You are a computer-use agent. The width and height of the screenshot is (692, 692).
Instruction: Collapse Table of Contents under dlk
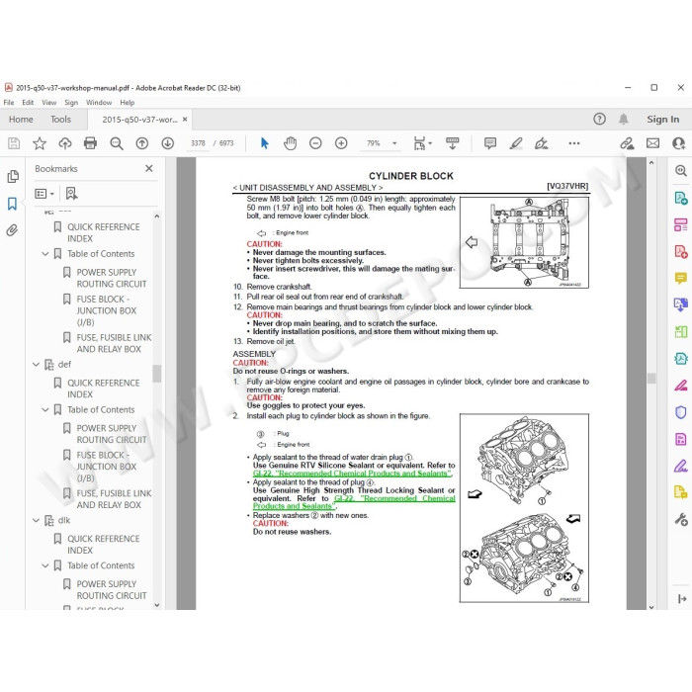[x=45, y=565]
